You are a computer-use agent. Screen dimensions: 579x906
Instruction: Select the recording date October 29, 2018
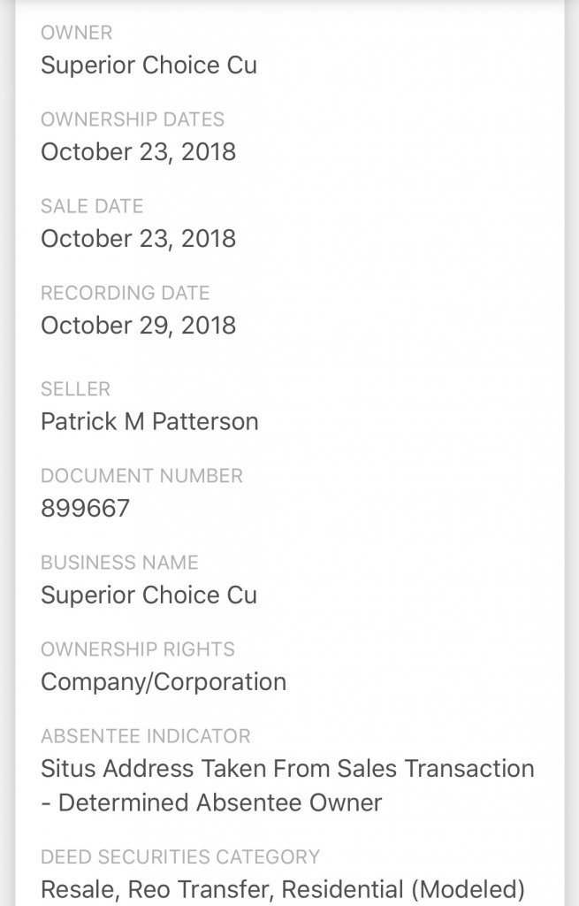pyautogui.click(x=138, y=326)
